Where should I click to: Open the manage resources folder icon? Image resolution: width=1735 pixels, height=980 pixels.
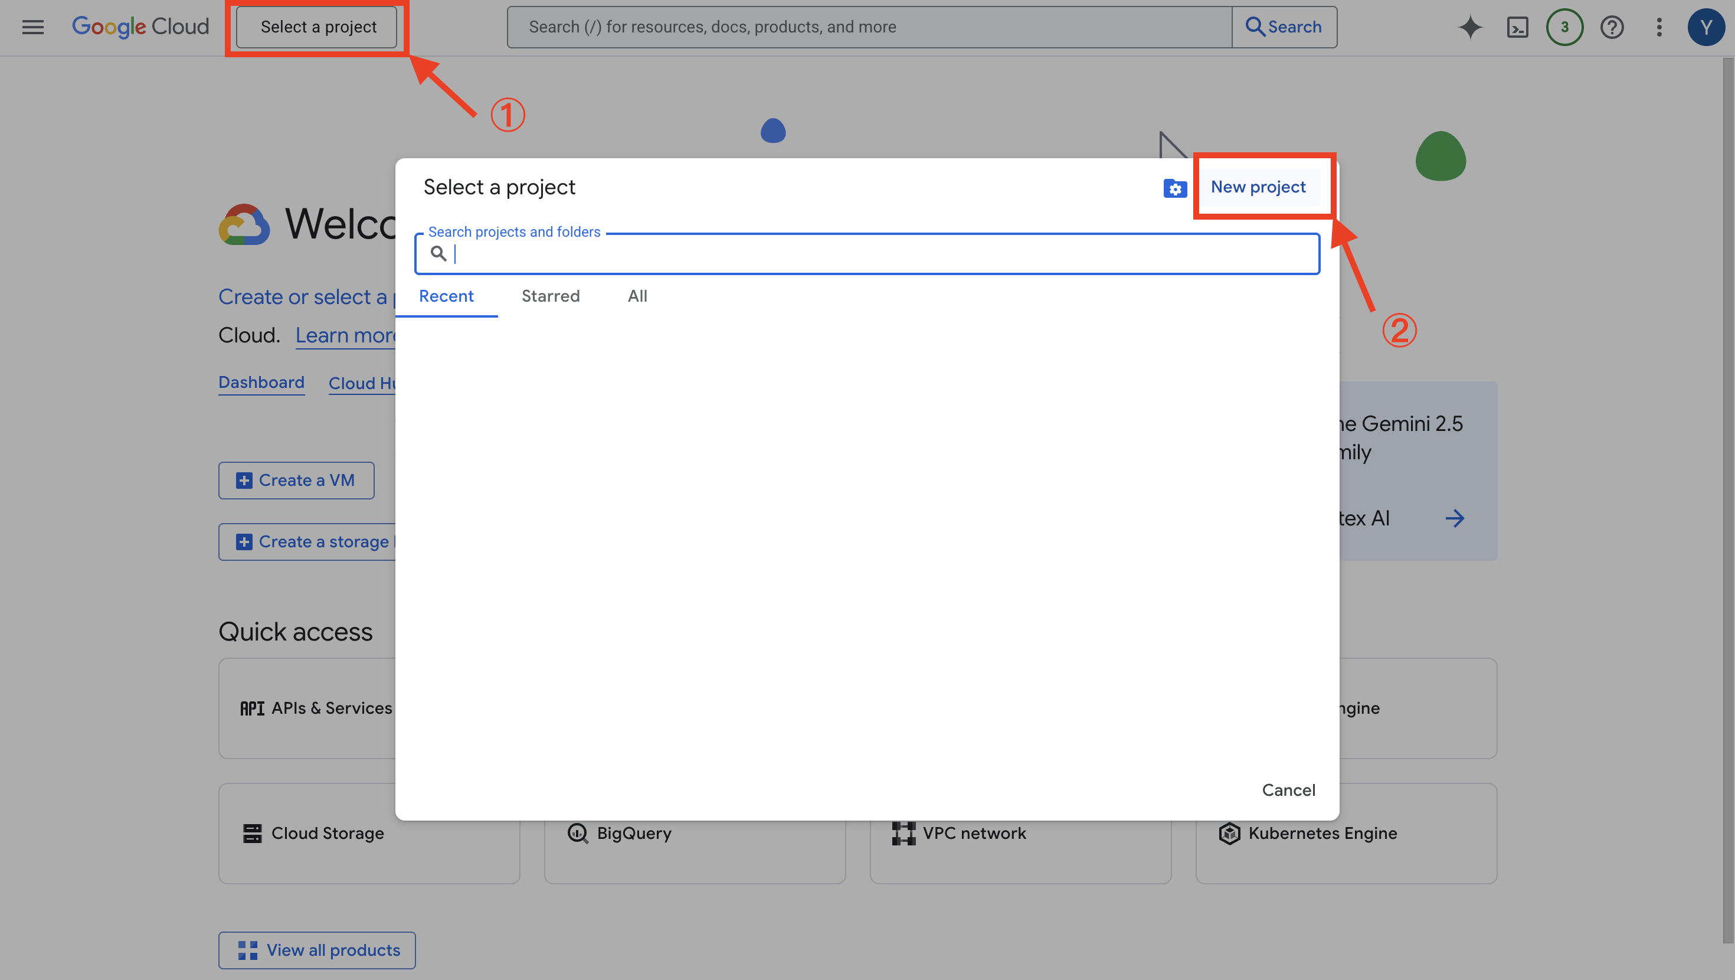1174,188
